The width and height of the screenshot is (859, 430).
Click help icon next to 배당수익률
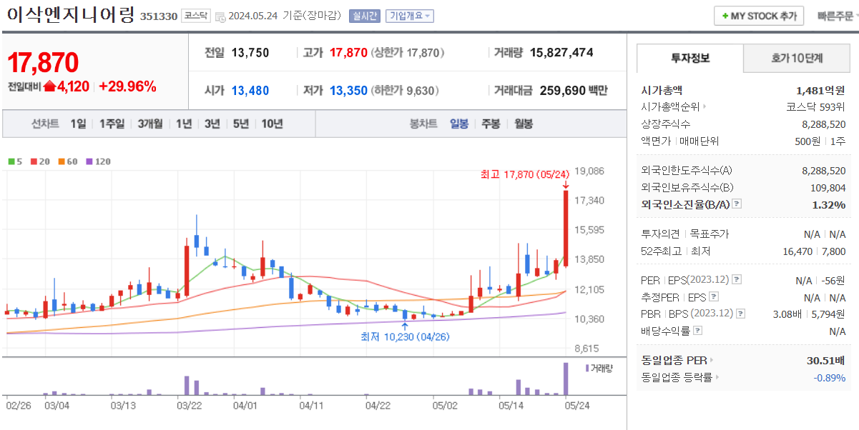[x=697, y=331]
